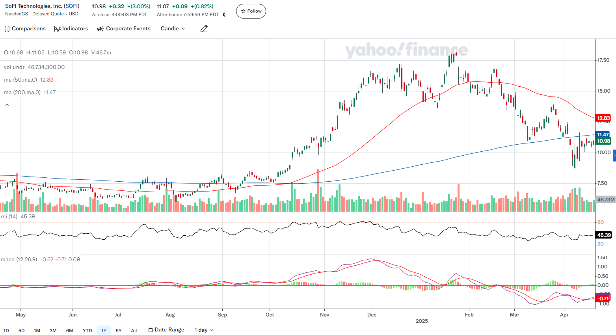Switch to the 1M range
Screen dimensions: 616x335
click(x=37, y=331)
